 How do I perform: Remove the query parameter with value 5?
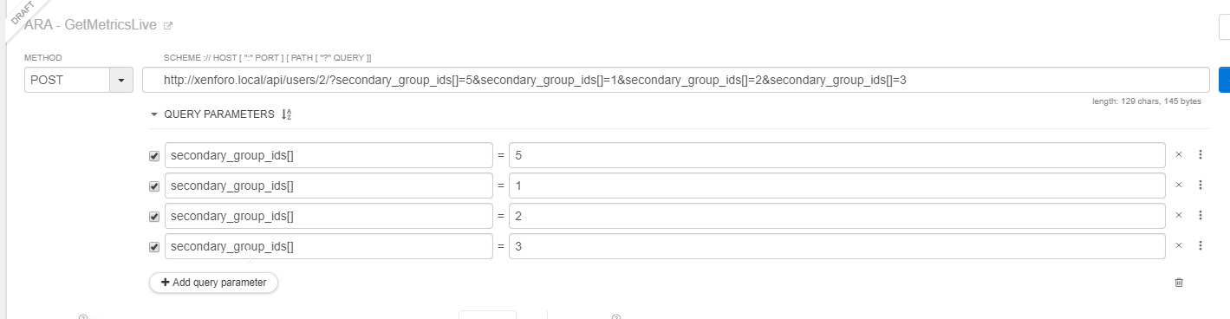tap(1179, 155)
